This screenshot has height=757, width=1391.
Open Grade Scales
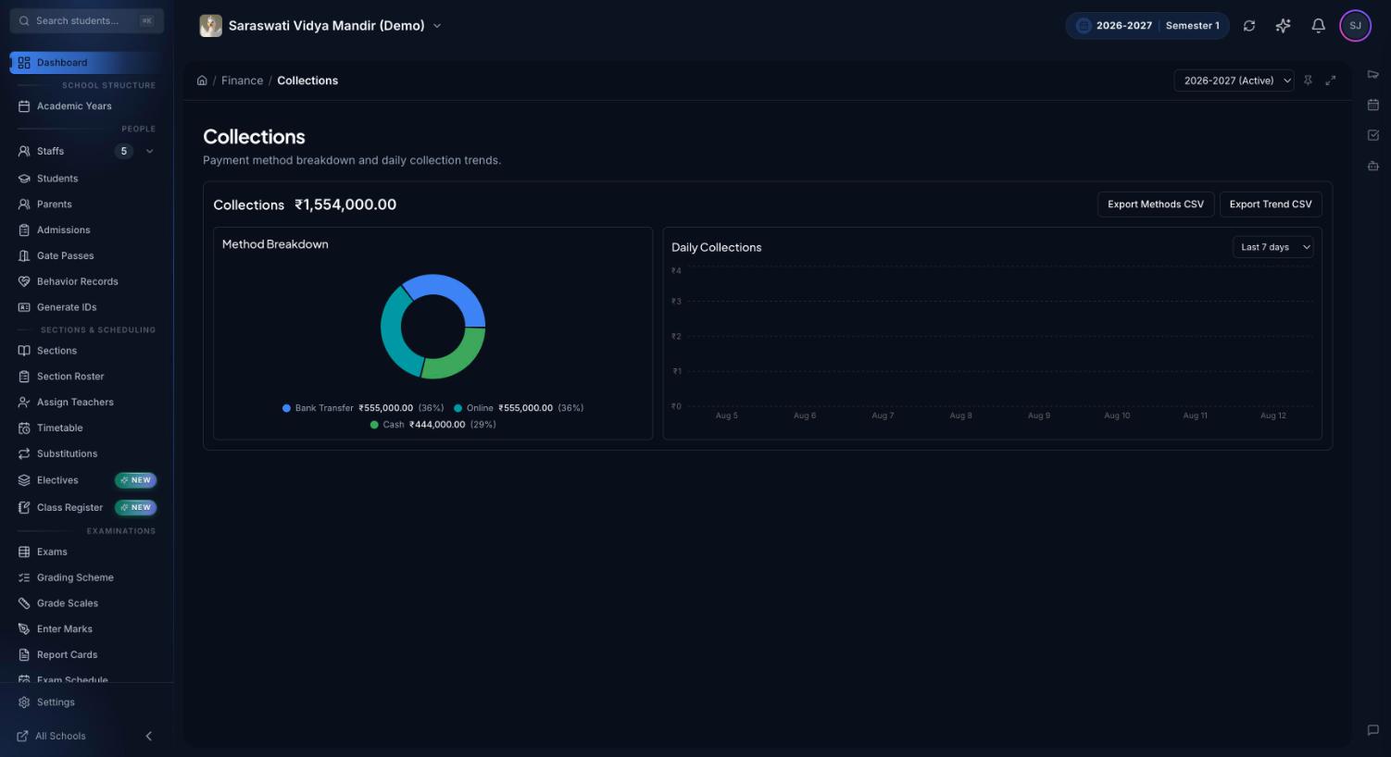(86, 603)
